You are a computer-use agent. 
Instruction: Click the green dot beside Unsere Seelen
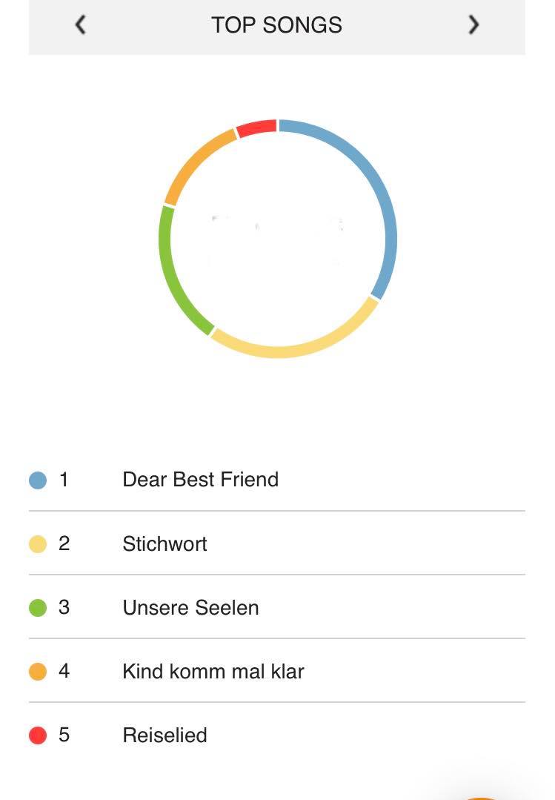(x=38, y=608)
